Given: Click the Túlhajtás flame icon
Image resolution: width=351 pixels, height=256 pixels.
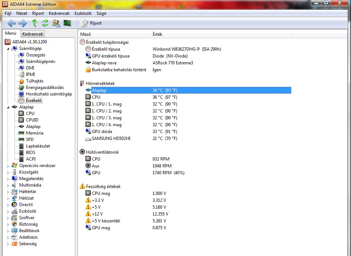Looking at the screenshot, I should [x=21, y=81].
